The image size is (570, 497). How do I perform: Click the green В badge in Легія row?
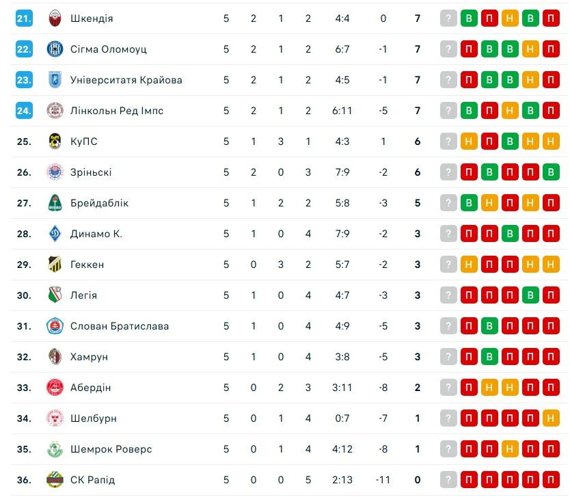click(x=530, y=295)
